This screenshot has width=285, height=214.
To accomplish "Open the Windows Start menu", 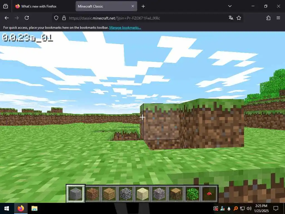I will coord(7,208).
